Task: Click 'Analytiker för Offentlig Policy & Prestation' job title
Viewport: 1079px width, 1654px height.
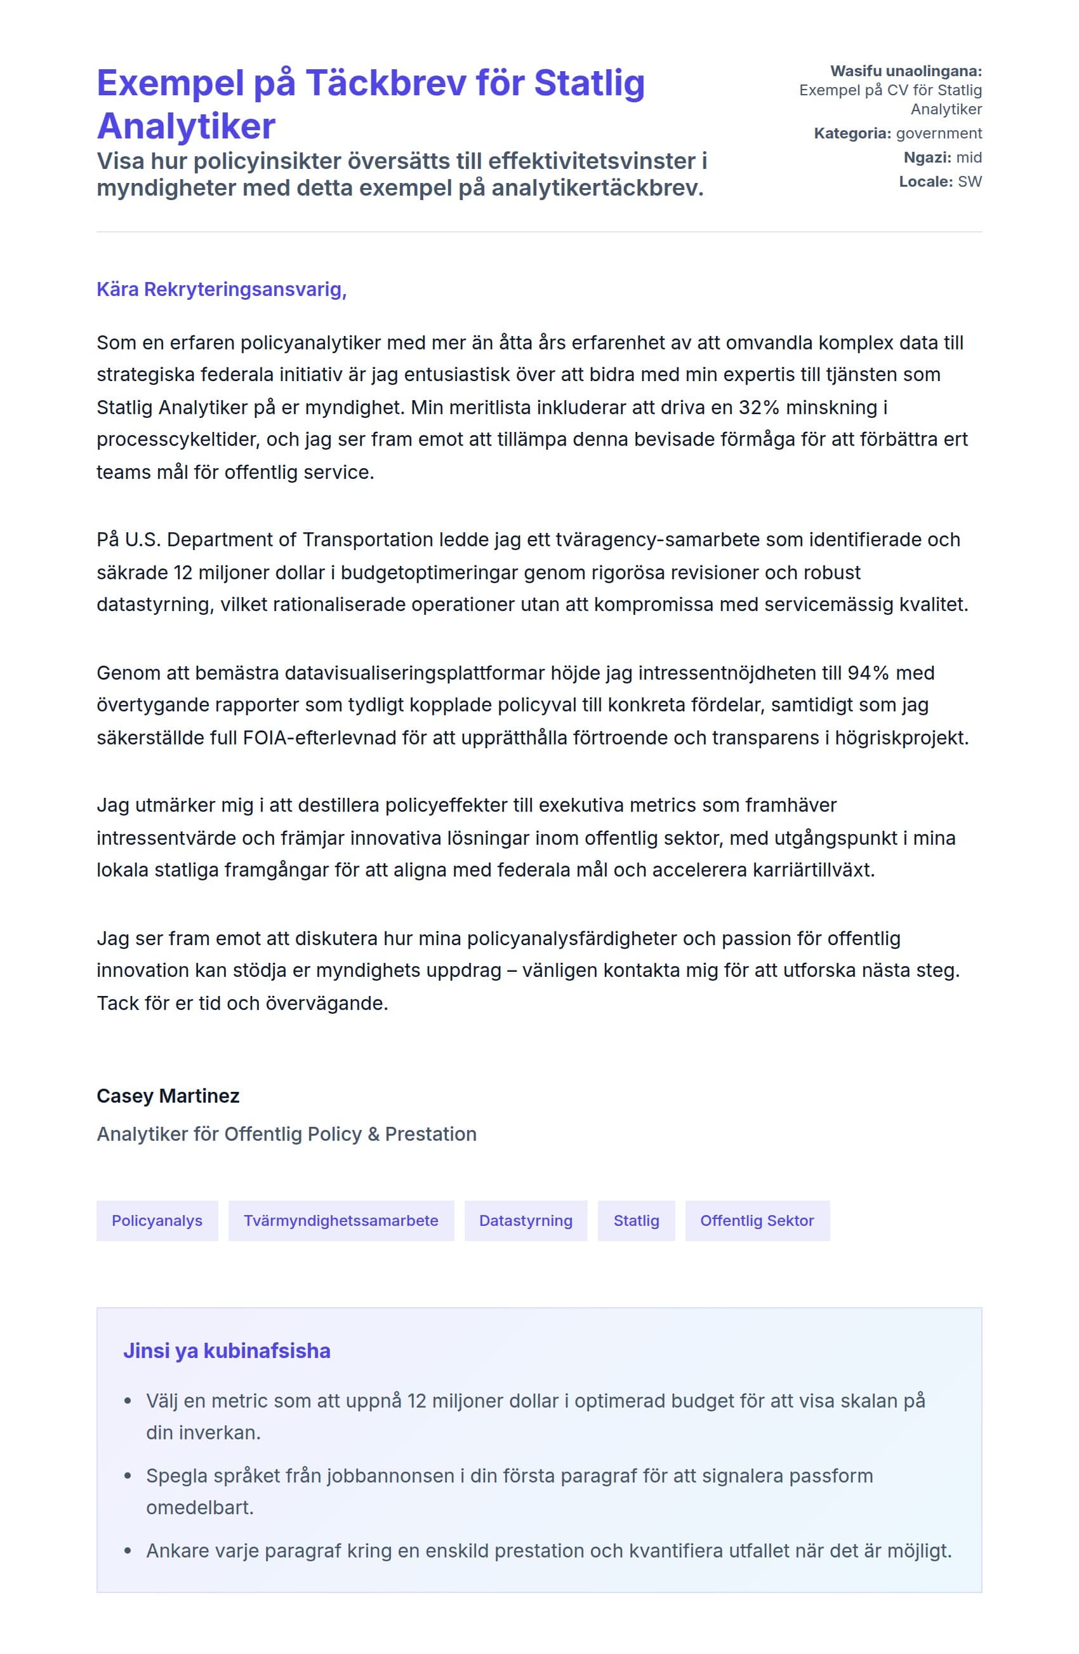Action: 287,1134
